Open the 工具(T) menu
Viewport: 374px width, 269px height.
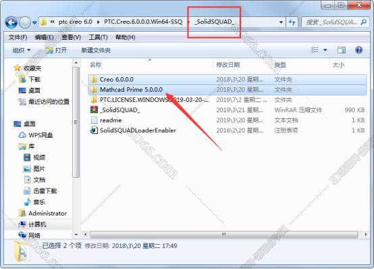[99, 37]
